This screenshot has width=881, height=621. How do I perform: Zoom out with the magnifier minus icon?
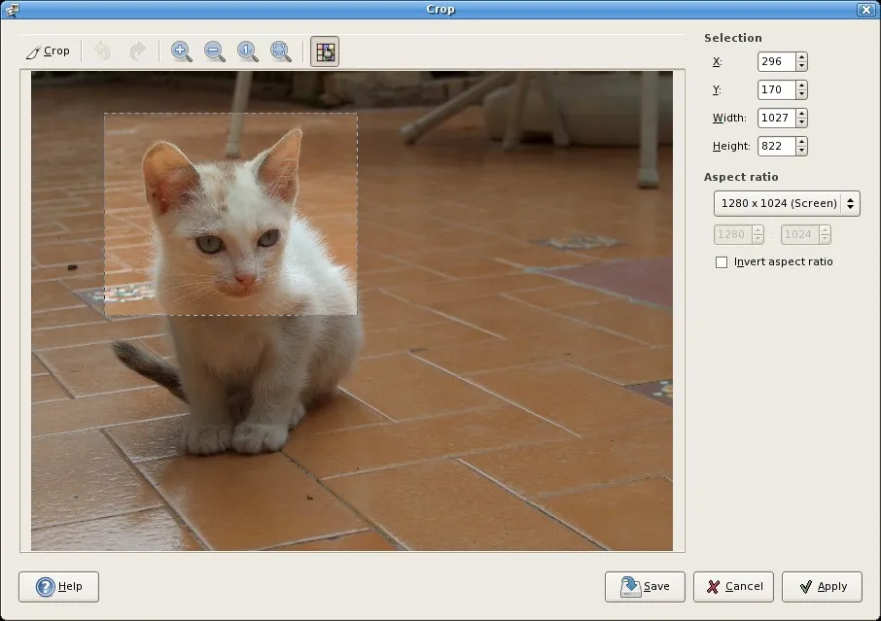[x=214, y=52]
